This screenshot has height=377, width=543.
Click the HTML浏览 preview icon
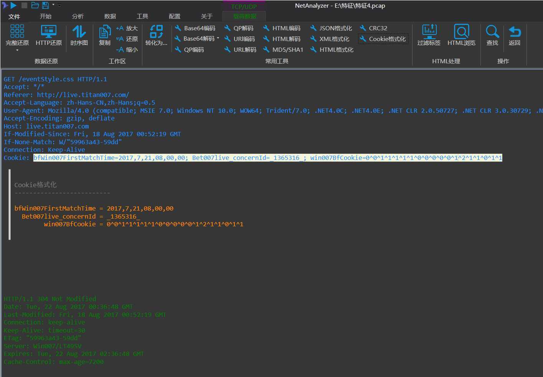click(x=461, y=31)
